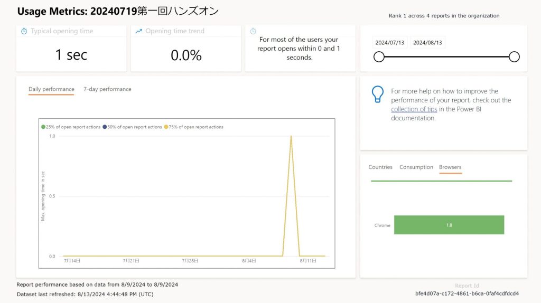The image size is (541, 303).
Task: Click the right date slider handle
Action: coord(514,57)
